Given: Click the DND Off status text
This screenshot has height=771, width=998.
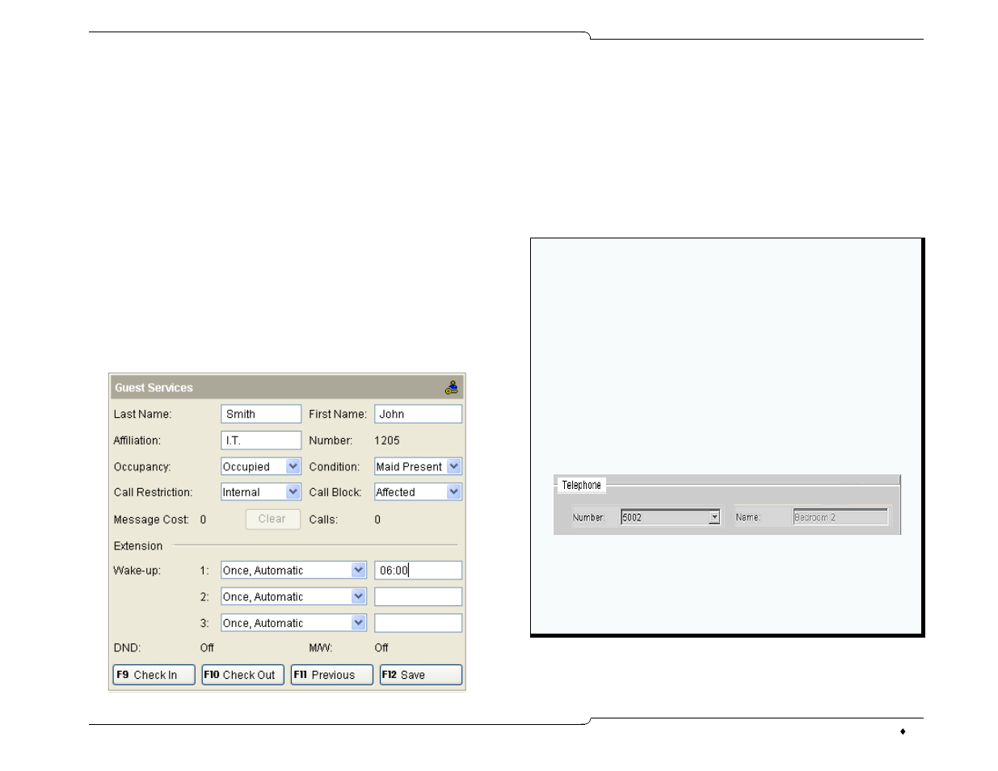Looking at the screenshot, I should tap(207, 647).
